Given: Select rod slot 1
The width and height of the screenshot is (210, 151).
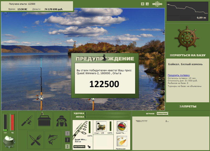Looking at the screenshot, I should [x=67, y=133].
